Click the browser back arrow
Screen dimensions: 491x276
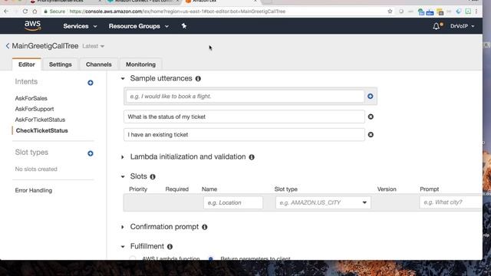(x=6, y=11)
